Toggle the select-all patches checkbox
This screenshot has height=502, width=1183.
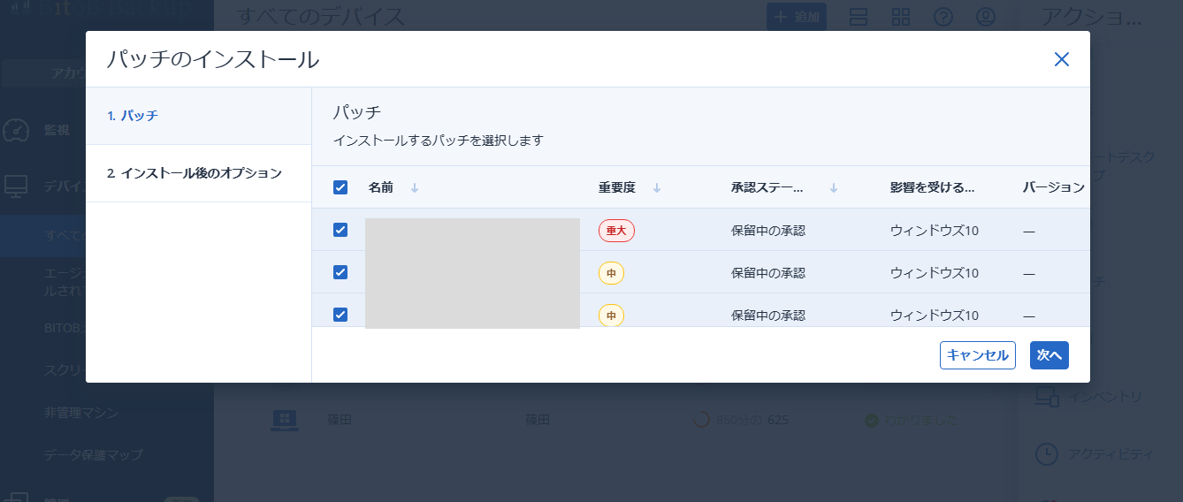[340, 187]
